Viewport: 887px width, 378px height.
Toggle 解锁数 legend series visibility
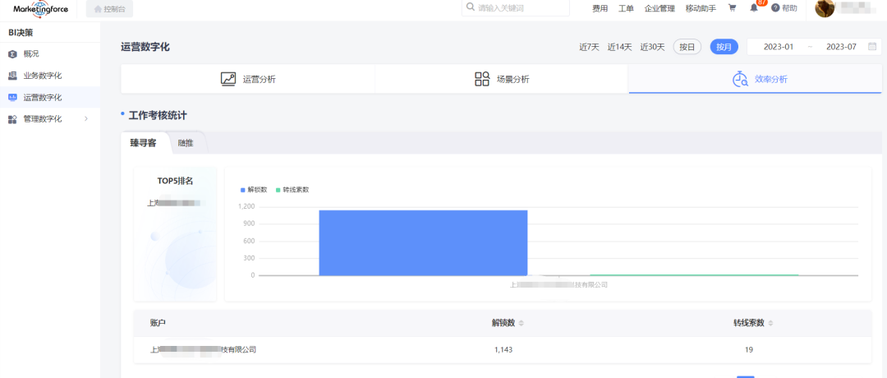pyautogui.click(x=254, y=190)
